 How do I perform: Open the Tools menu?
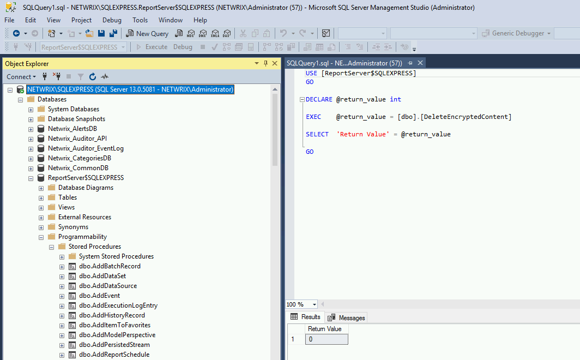[140, 20]
